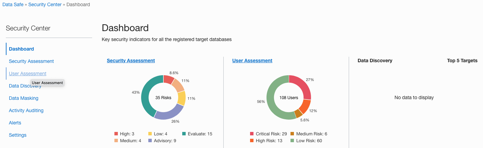483x148 pixels.
Task: Click the User Assessment chart heading link
Action: tap(252, 60)
